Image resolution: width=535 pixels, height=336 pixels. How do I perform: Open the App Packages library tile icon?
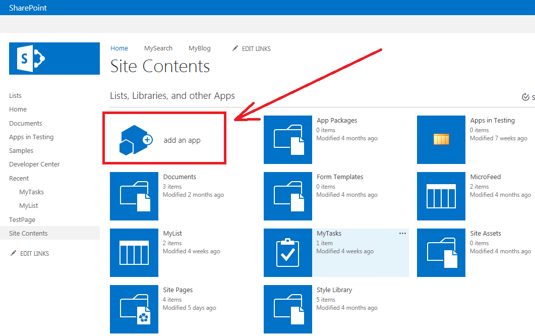coord(287,140)
